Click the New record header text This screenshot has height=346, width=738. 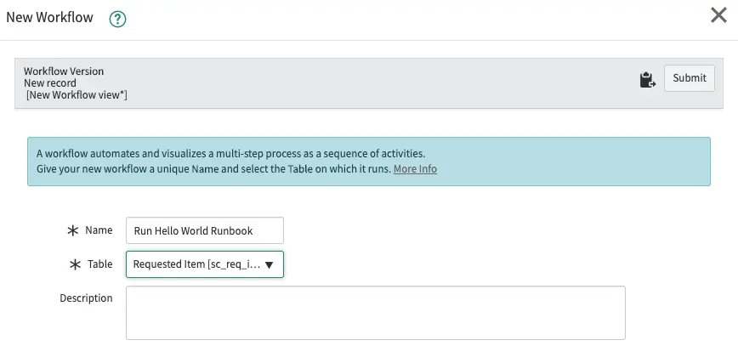(50, 83)
